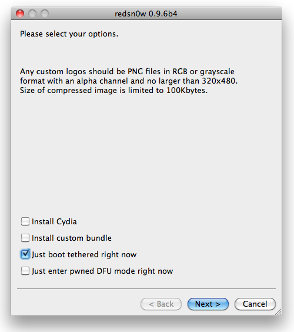
Task: Click the Any custom logos instruction line
Action: pyautogui.click(x=127, y=72)
